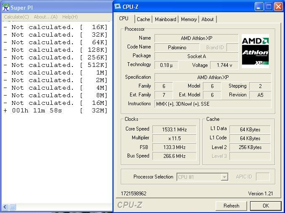Screen dimensions: 285x213
Task: Click the Bus Speed value 266.6 MHz
Action: [174, 156]
